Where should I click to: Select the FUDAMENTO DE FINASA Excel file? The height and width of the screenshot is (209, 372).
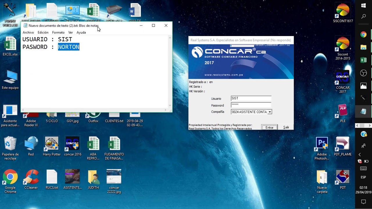[x=114, y=148]
